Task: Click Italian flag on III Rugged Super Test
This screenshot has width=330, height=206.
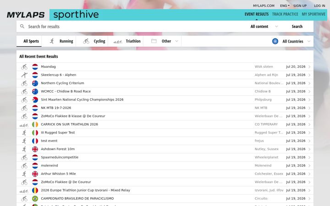Action: (x=35, y=133)
